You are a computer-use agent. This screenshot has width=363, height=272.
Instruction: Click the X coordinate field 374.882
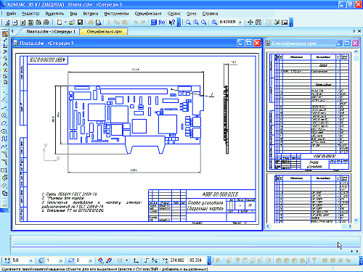point(178,260)
